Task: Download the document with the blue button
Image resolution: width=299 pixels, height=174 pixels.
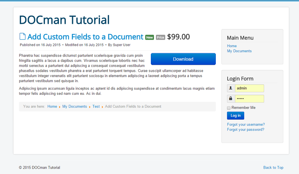Action: (x=183, y=59)
